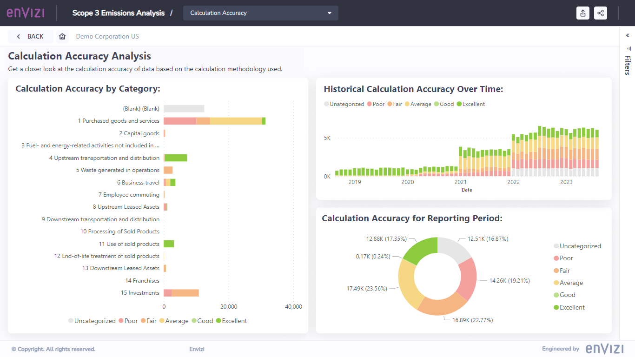Open Scope 3 Emissions Analysis title
This screenshot has width=635, height=357.
tap(119, 13)
